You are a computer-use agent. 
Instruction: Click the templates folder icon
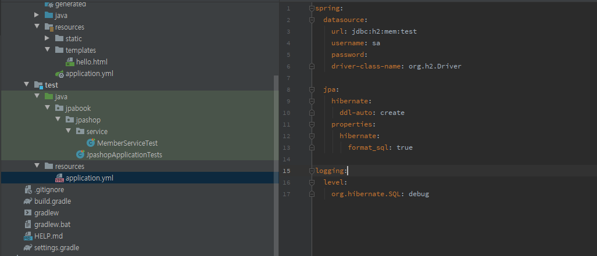(x=59, y=50)
